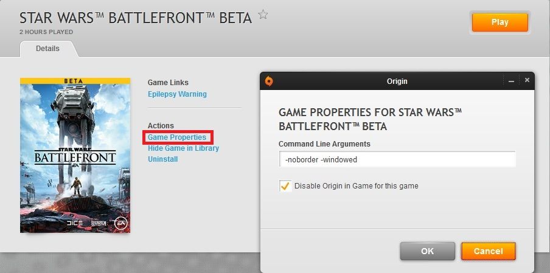The width and height of the screenshot is (550, 273).
Task: Minimize the Origin properties dialog
Action: [512, 81]
